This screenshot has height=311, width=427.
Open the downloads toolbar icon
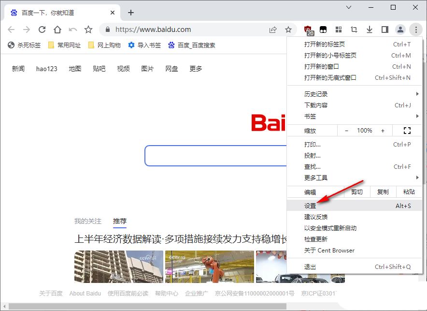[370, 30]
